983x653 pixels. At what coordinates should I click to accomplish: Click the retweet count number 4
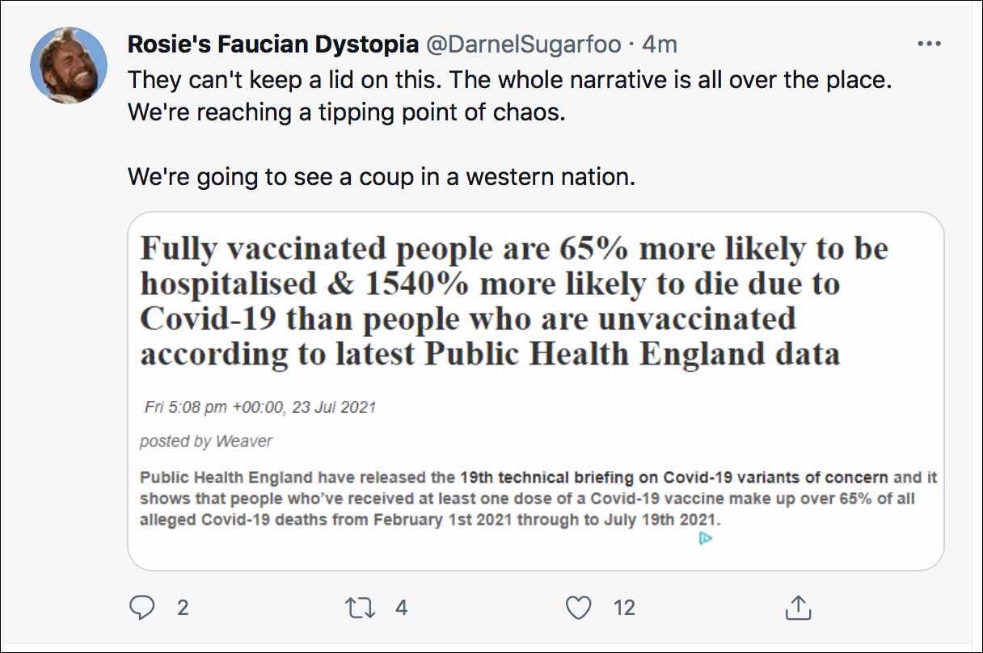(x=401, y=608)
